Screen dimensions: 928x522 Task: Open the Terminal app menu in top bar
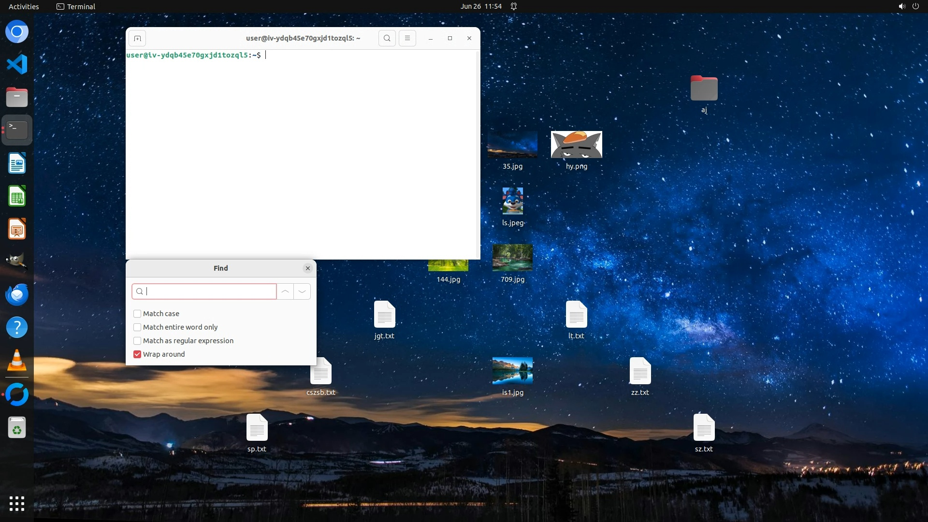click(x=76, y=6)
